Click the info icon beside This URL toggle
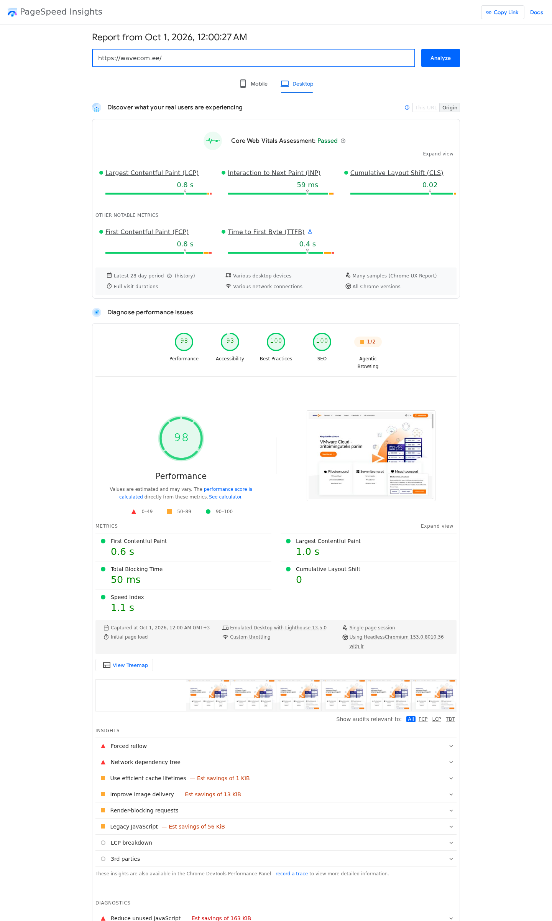 tap(407, 107)
